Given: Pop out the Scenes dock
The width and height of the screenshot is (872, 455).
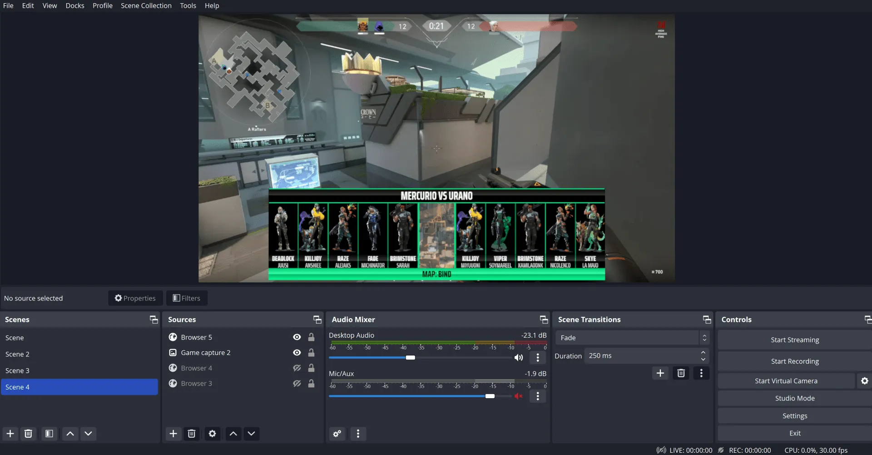Looking at the screenshot, I should click(x=154, y=320).
